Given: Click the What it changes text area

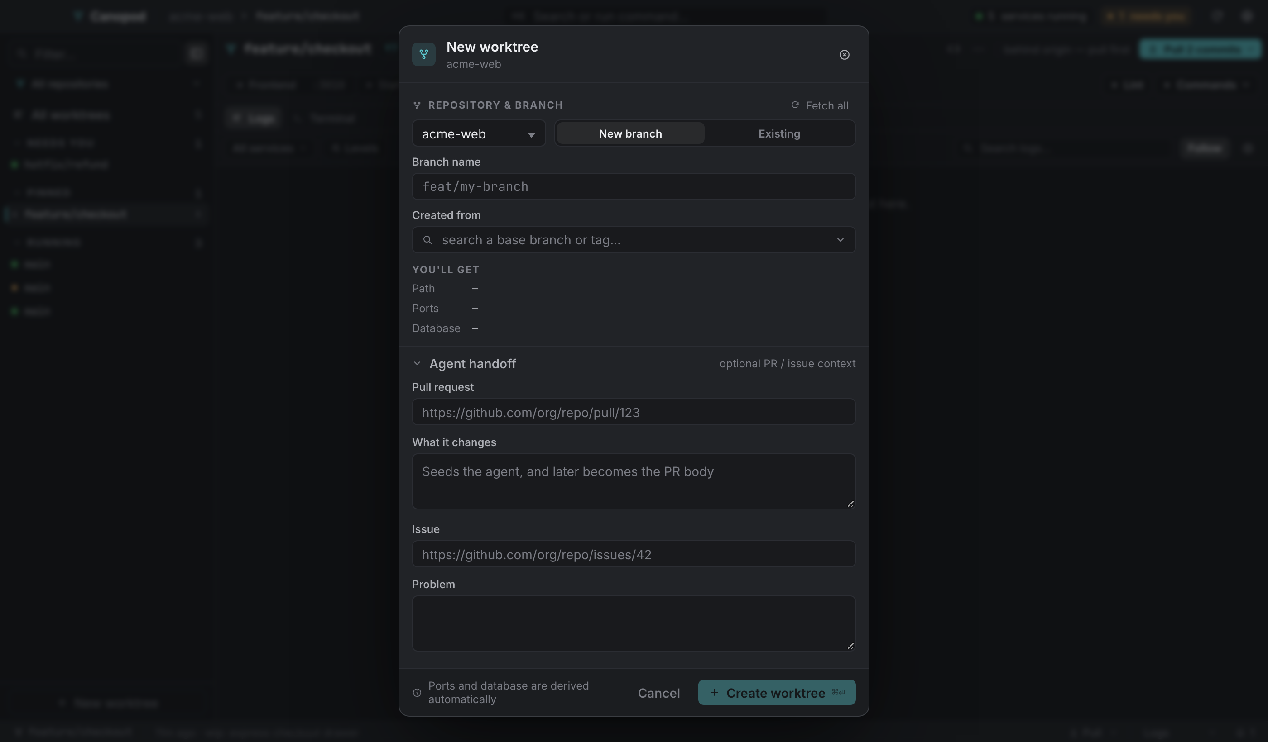Looking at the screenshot, I should point(634,481).
